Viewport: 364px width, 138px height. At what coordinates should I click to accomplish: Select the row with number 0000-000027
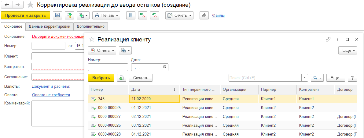click(109, 116)
